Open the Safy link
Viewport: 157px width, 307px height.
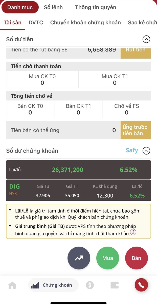click(x=132, y=150)
